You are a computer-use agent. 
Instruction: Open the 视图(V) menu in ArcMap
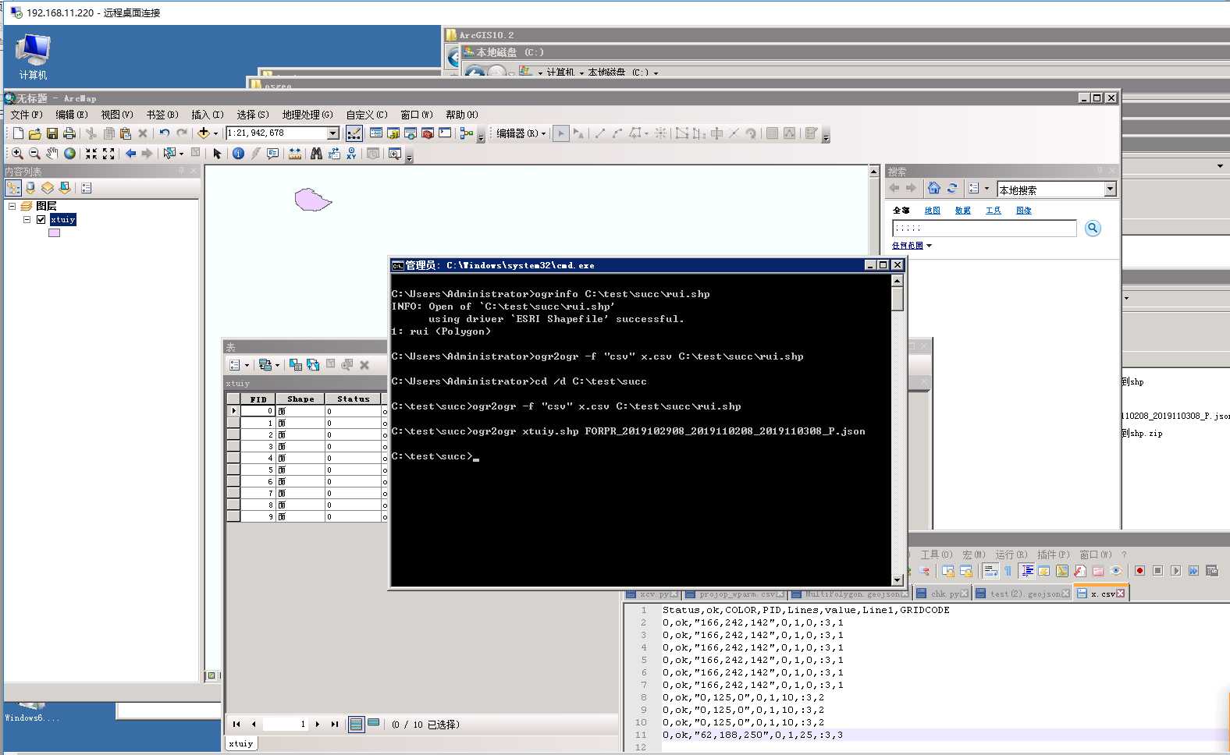pyautogui.click(x=117, y=115)
